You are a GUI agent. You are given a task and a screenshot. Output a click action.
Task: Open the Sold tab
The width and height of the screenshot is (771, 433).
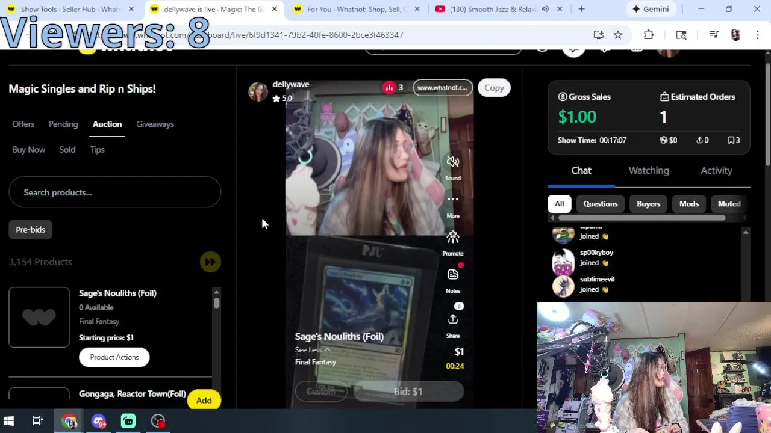(67, 149)
